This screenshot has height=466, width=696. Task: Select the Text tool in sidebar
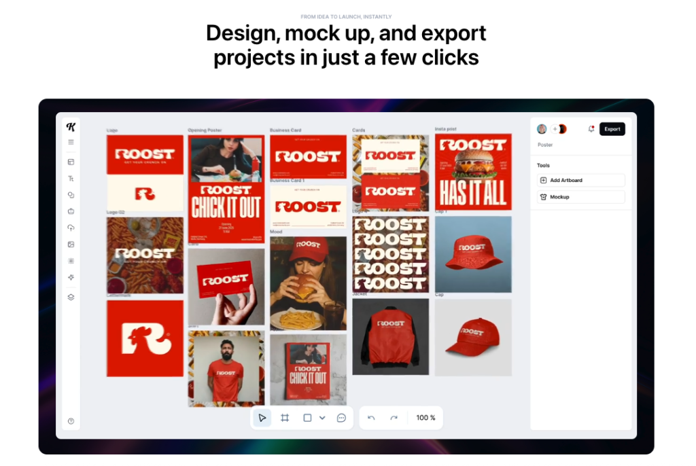pos(71,179)
